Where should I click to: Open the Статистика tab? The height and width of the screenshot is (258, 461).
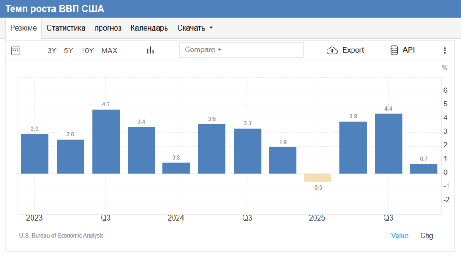tap(66, 28)
